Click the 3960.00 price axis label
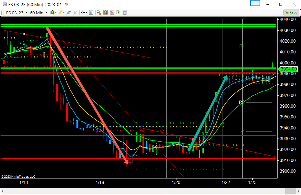Image resolution: width=301 pixels, height=195 pixels. point(287,106)
